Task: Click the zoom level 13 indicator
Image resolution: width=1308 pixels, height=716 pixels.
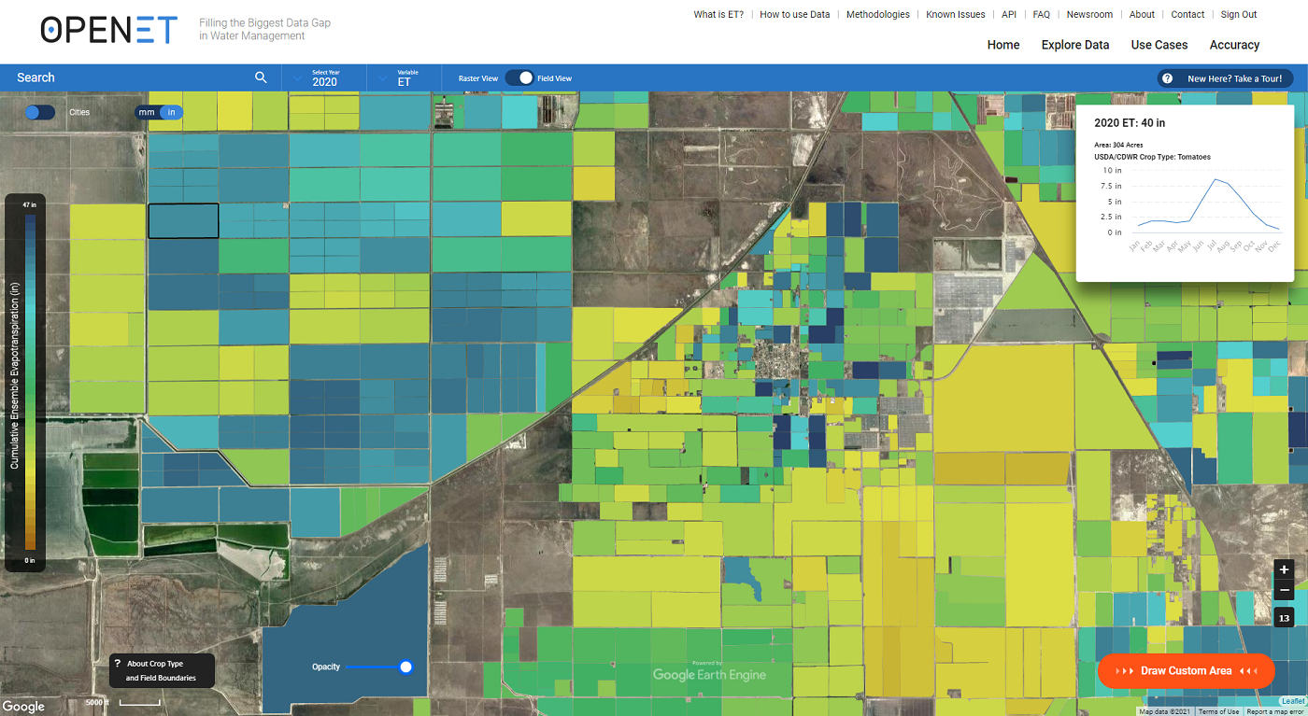Action: click(1284, 617)
